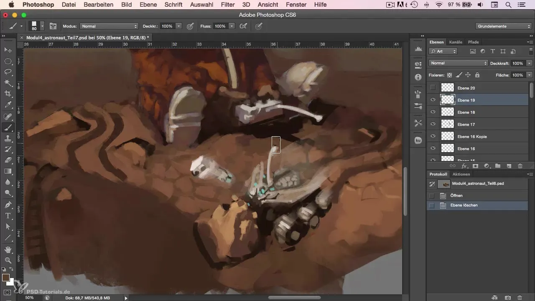Enable airbrush mode icon in options bar
Image resolution: width=535 pixels, height=301 pixels.
[x=242, y=26]
